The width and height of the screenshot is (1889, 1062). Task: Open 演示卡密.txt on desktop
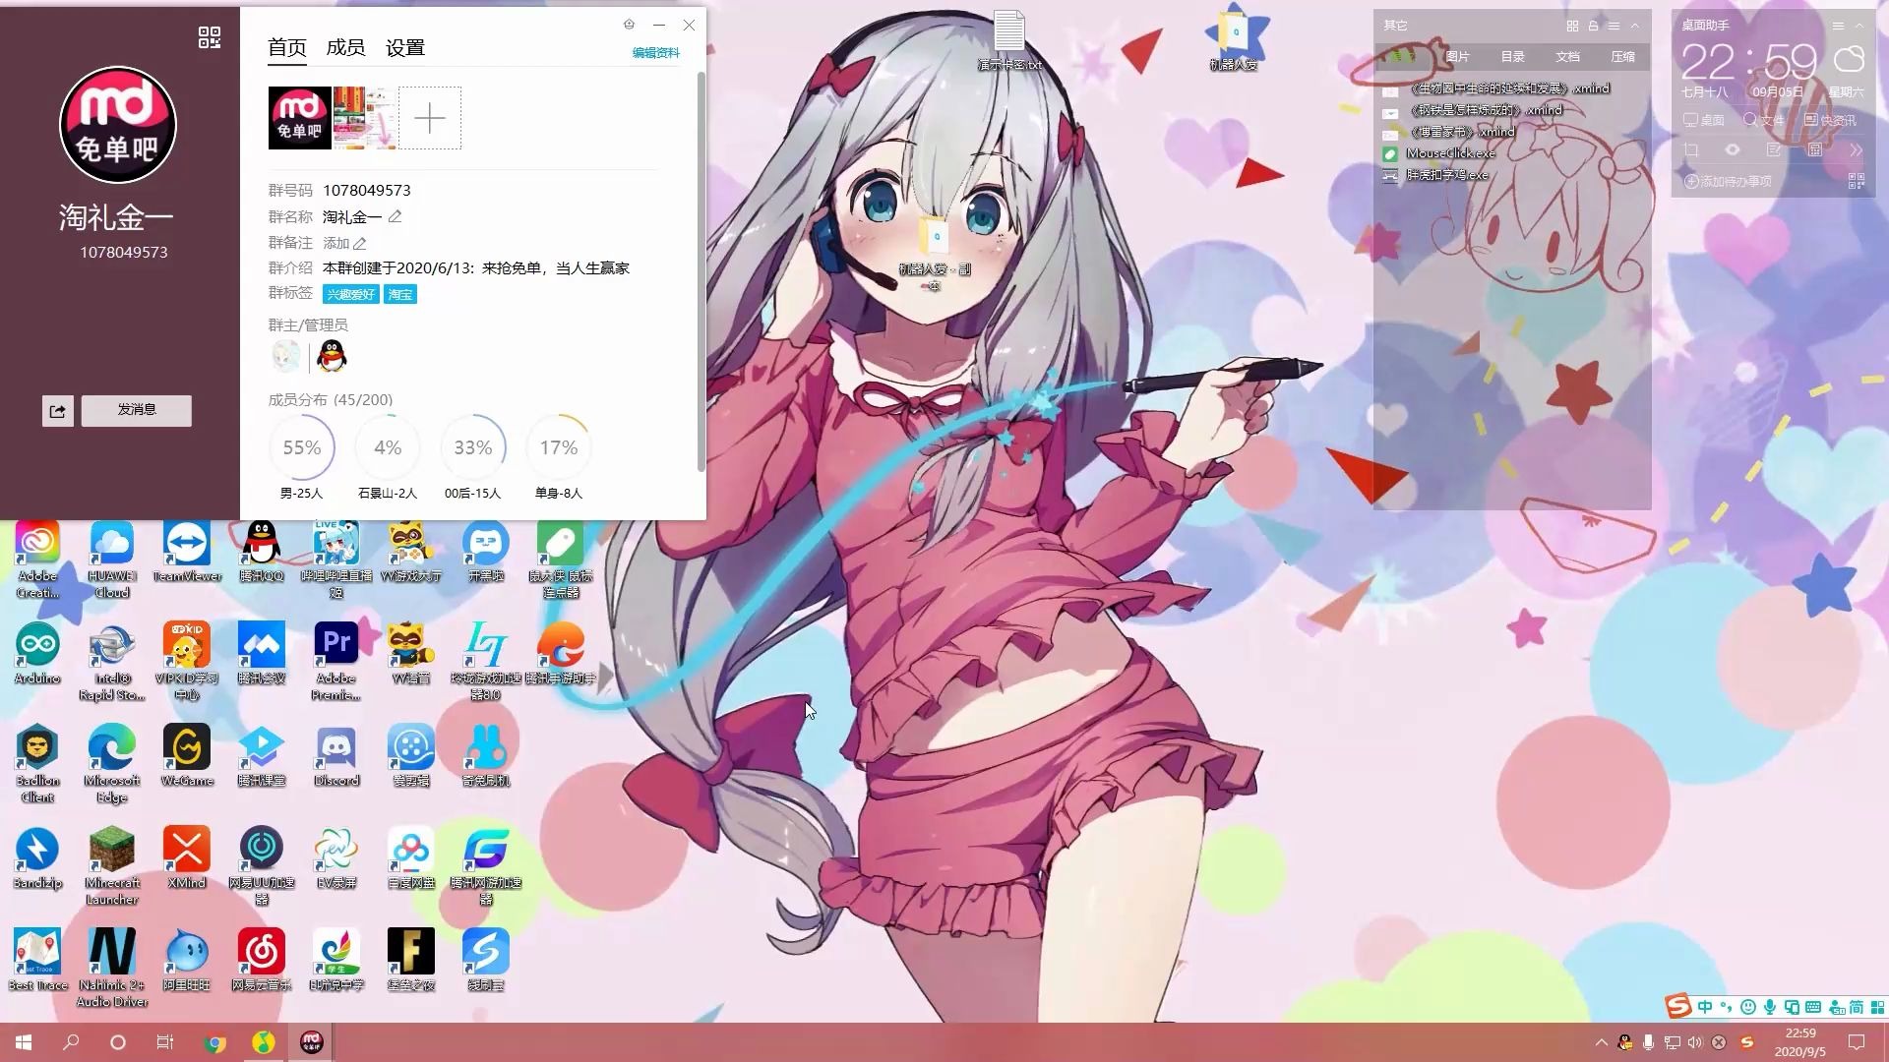pyautogui.click(x=1009, y=40)
